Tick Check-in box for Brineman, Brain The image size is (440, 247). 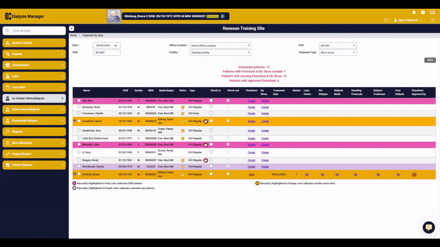(211, 107)
